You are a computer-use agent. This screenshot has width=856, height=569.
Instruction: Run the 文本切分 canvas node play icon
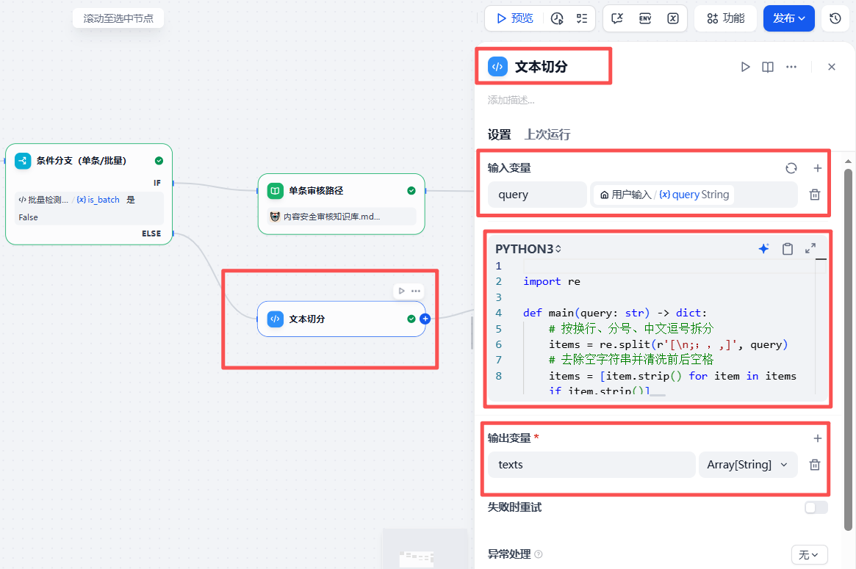tap(402, 291)
